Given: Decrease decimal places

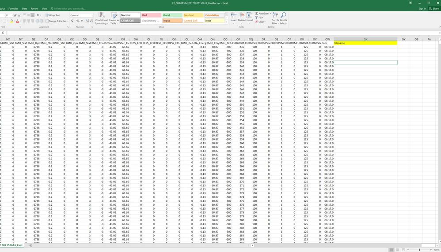Looking at the screenshot, I should click(x=91, y=21).
